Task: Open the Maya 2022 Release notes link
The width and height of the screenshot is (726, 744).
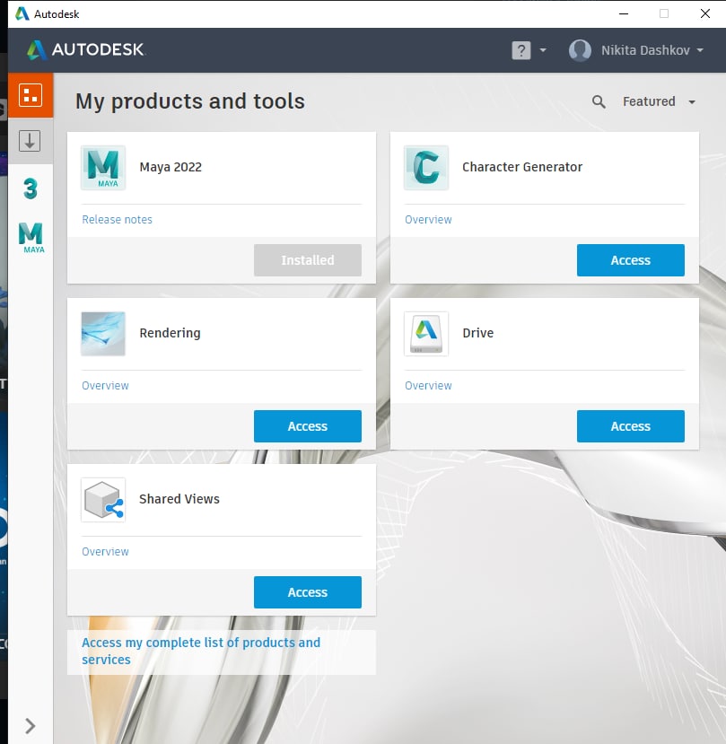Action: pyautogui.click(x=117, y=220)
